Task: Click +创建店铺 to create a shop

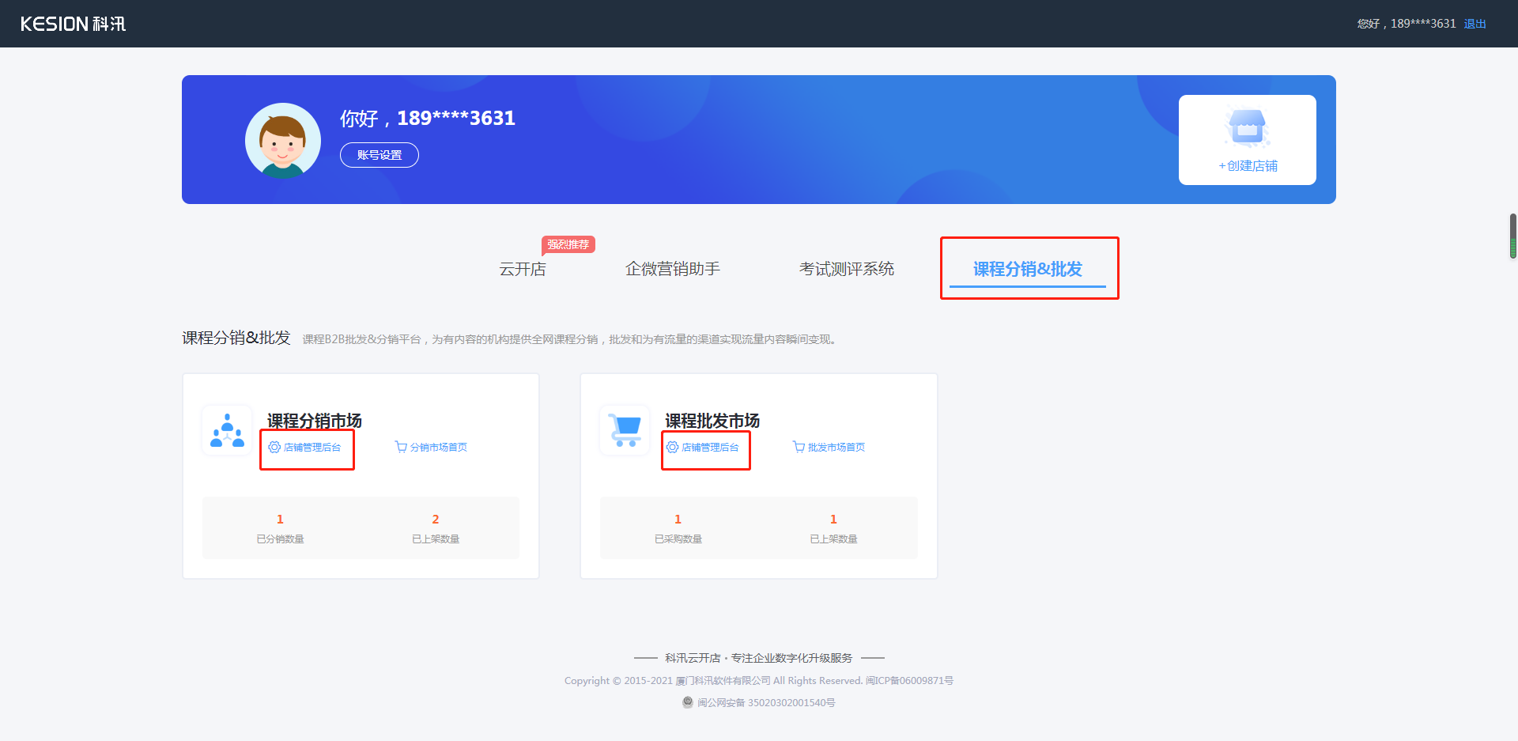Action: 1248,166
